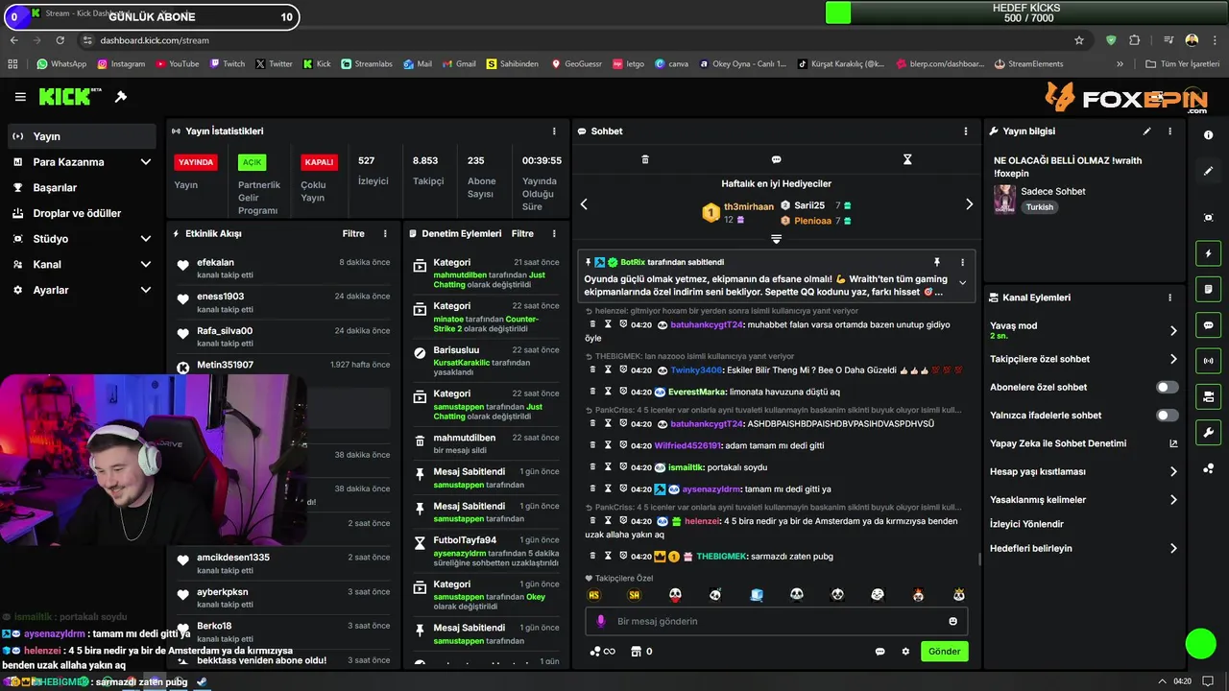This screenshot has width=1229, height=691.
Task: Delete EverestMarka's limonata message
Action: 593,392
